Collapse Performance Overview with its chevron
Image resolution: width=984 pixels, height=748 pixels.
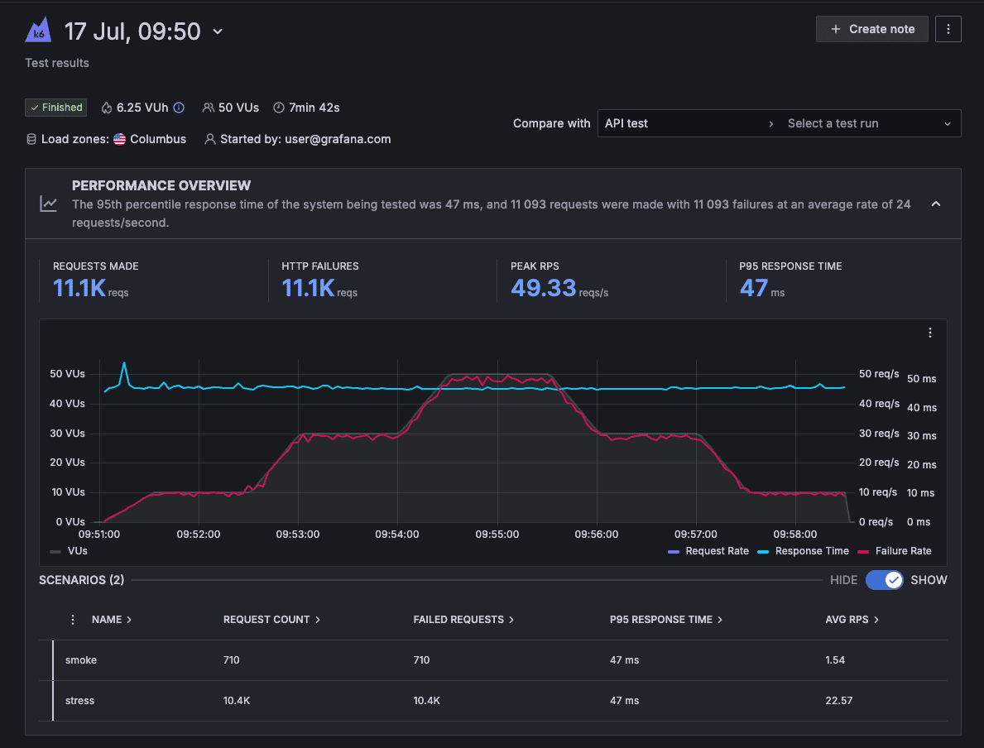coord(936,204)
